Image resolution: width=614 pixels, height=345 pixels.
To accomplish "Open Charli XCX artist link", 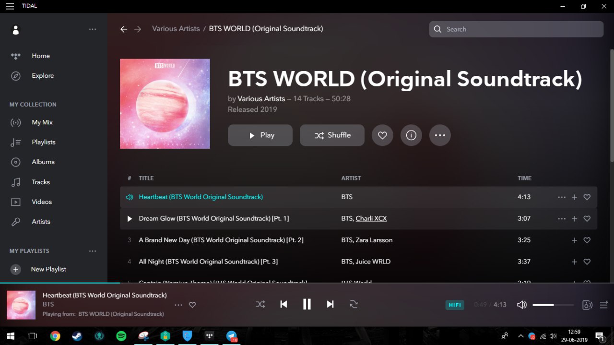I will [371, 218].
